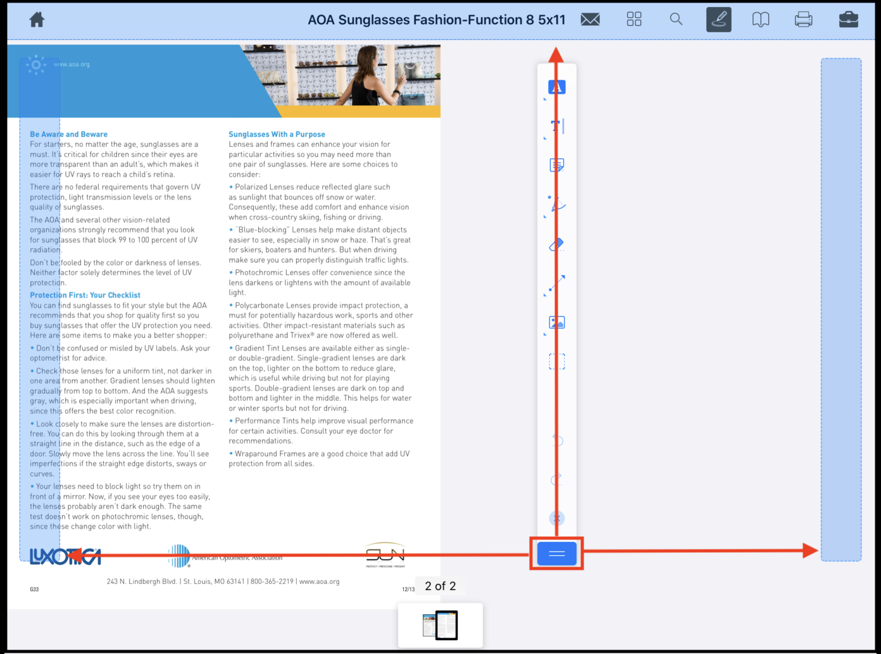This screenshot has height=654, width=881.
Task: Exit annotation mode with the X button
Action: click(556, 518)
